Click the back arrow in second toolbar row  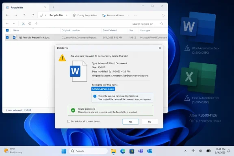click(x=7, y=24)
